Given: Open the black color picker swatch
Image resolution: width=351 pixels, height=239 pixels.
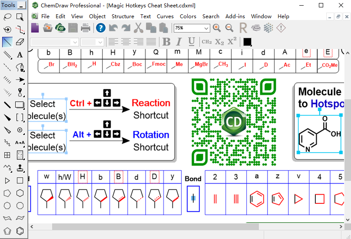Looking at the screenshot, I should (247, 42).
